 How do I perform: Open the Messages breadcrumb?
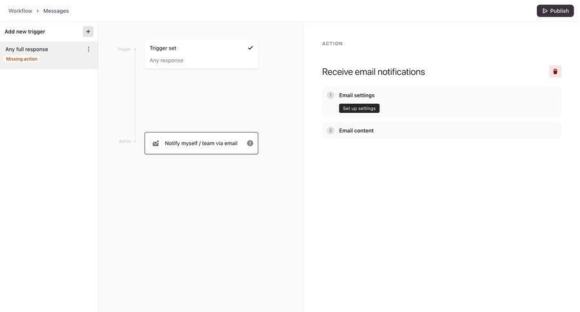coord(56,11)
